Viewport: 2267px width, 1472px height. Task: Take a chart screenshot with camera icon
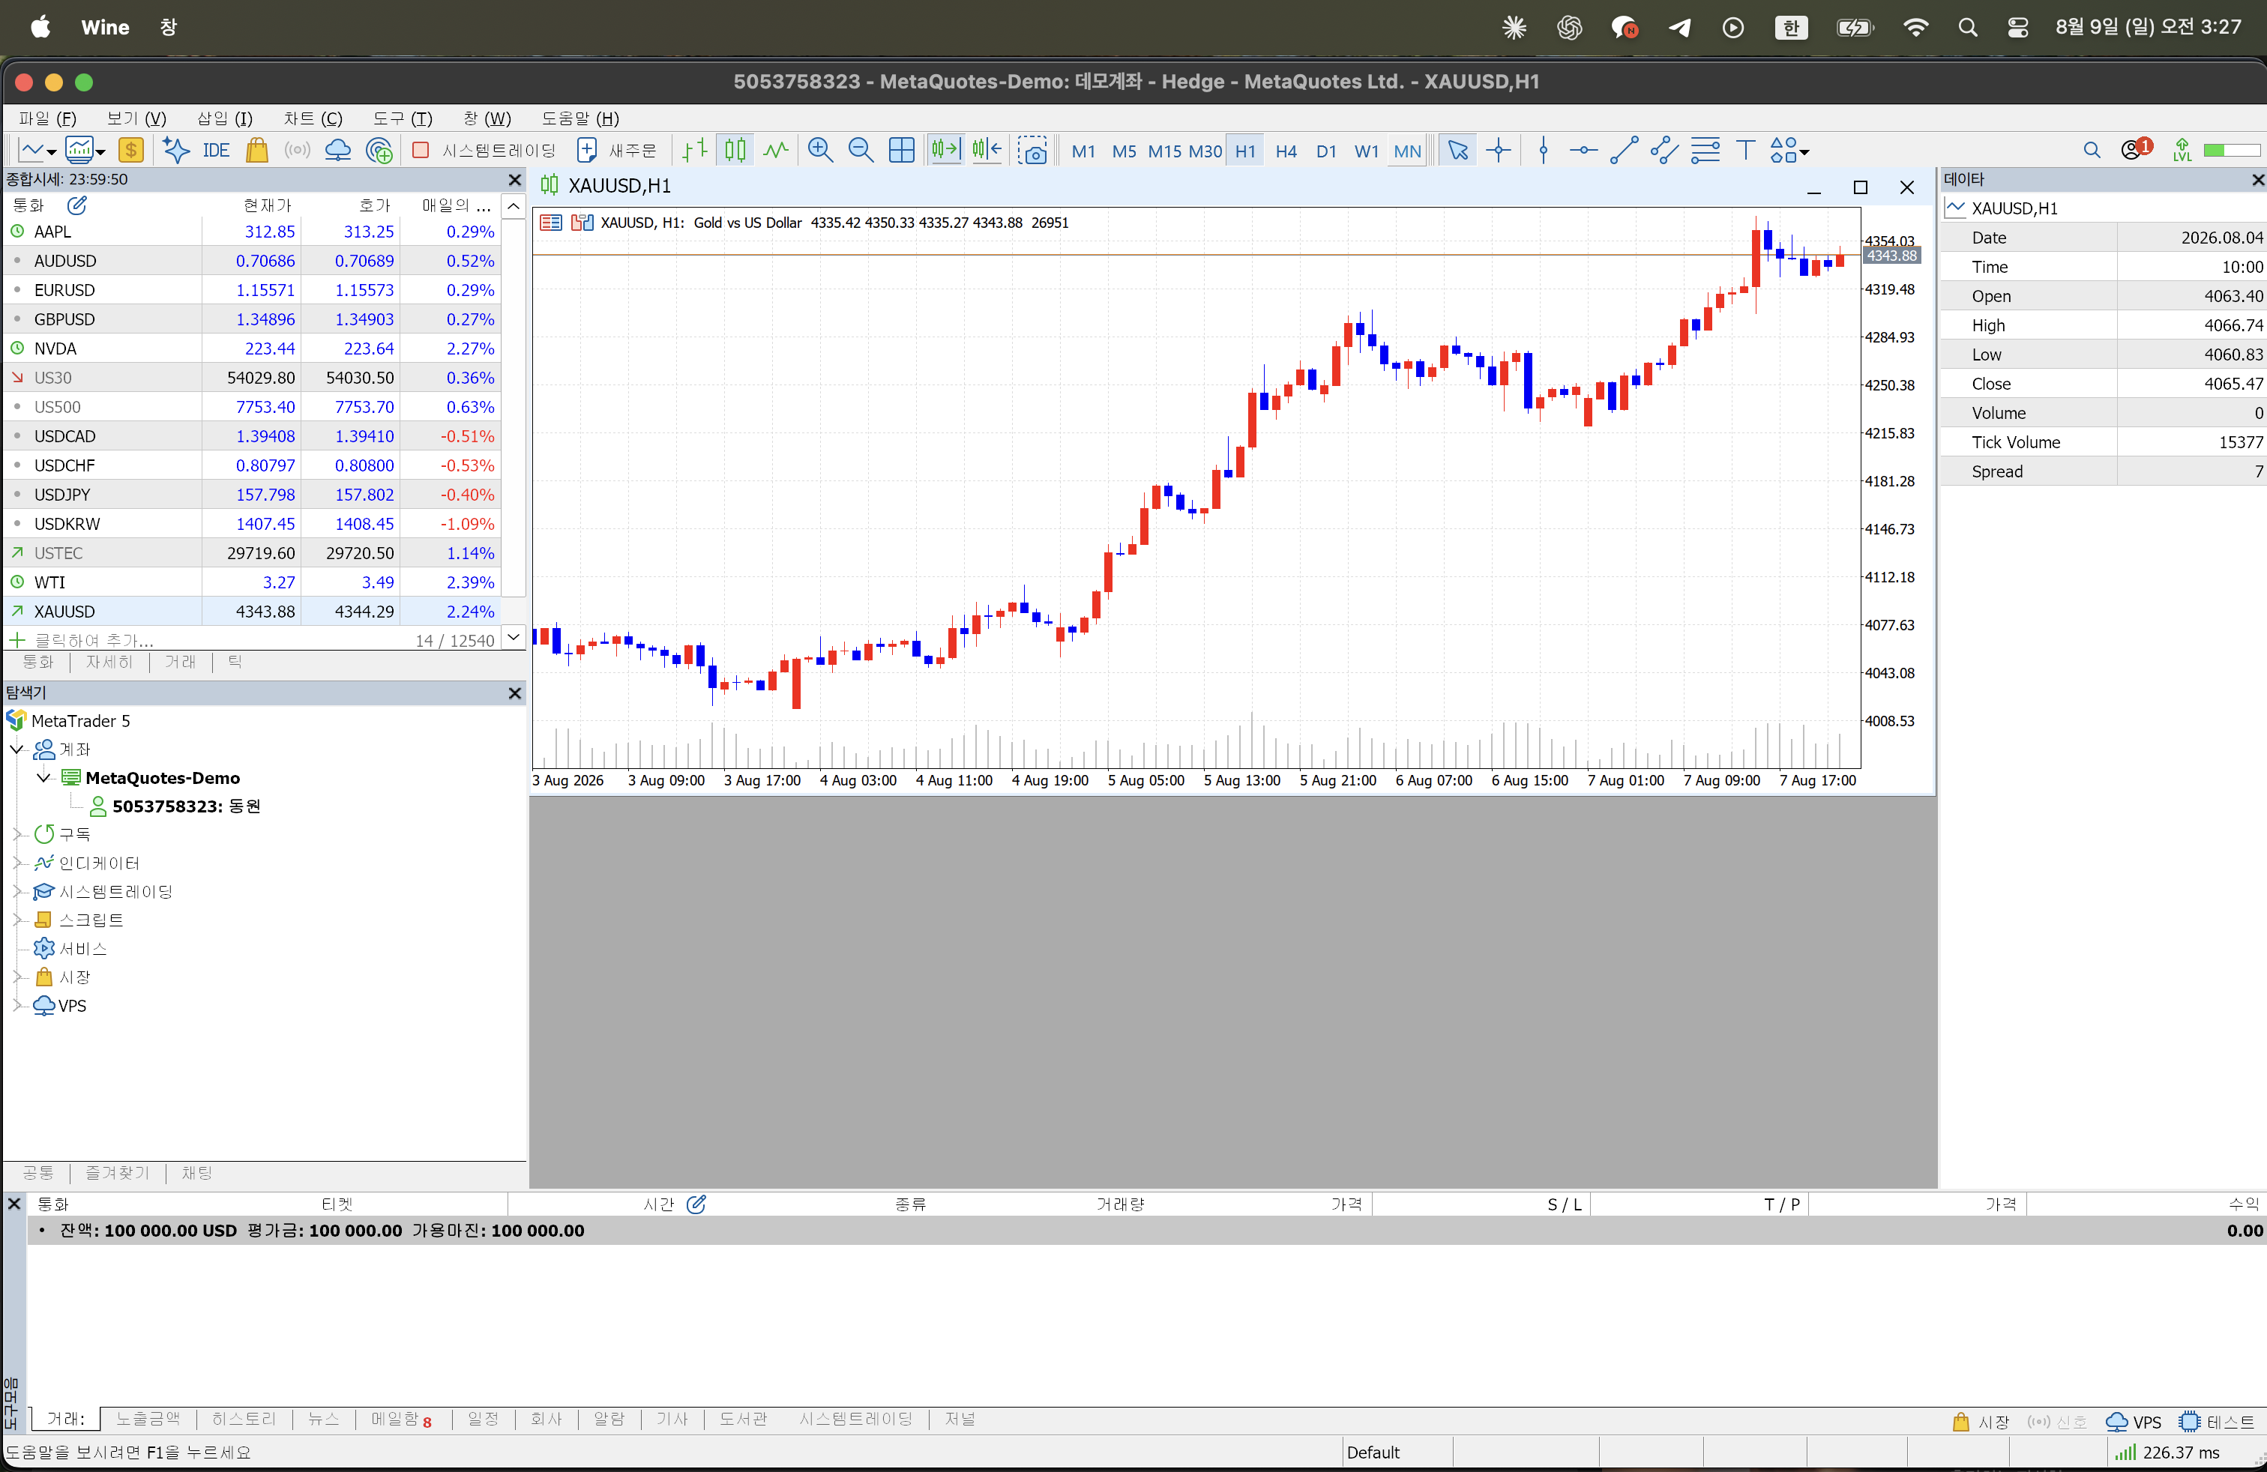coord(1032,151)
